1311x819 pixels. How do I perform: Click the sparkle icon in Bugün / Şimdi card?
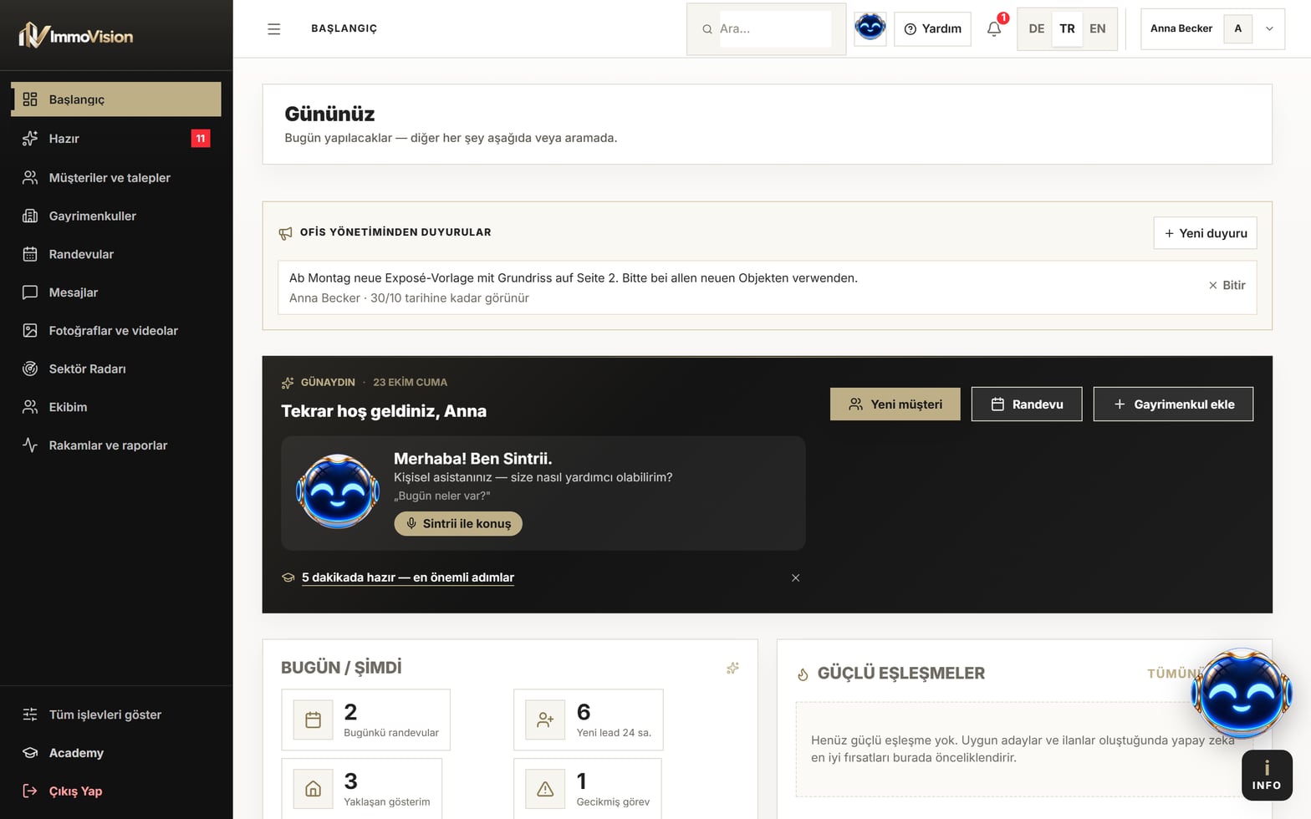pyautogui.click(x=732, y=668)
